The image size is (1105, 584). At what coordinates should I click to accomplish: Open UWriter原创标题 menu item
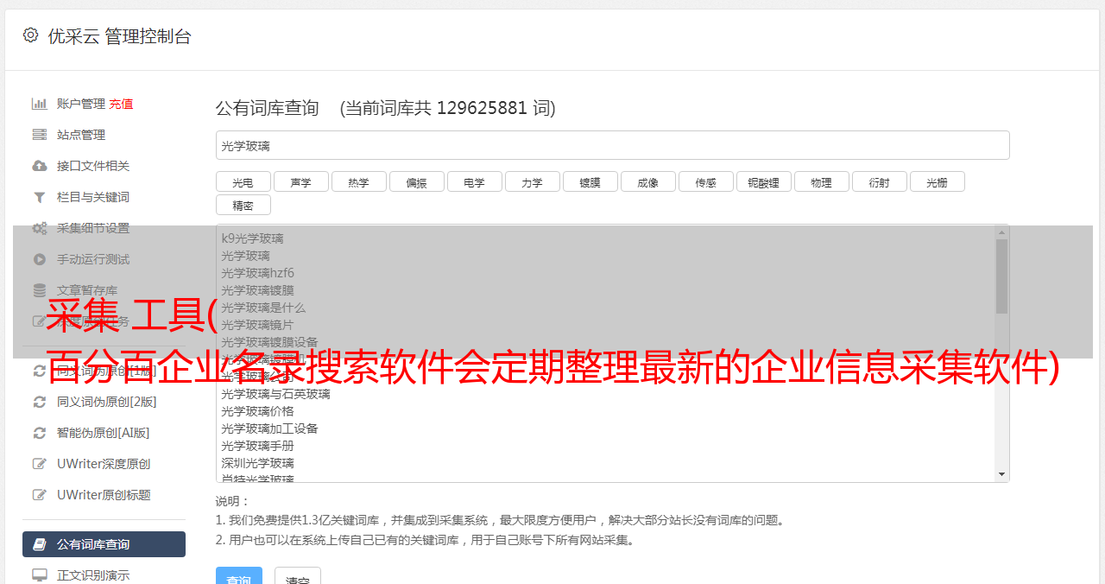[x=104, y=495]
